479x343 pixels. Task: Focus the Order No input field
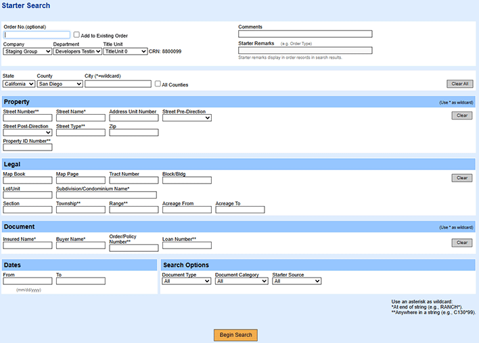click(x=37, y=35)
